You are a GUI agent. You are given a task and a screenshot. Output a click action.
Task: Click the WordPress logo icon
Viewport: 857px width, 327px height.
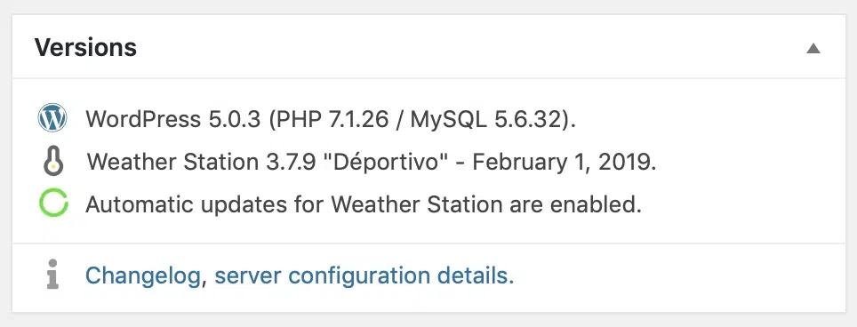(52, 118)
